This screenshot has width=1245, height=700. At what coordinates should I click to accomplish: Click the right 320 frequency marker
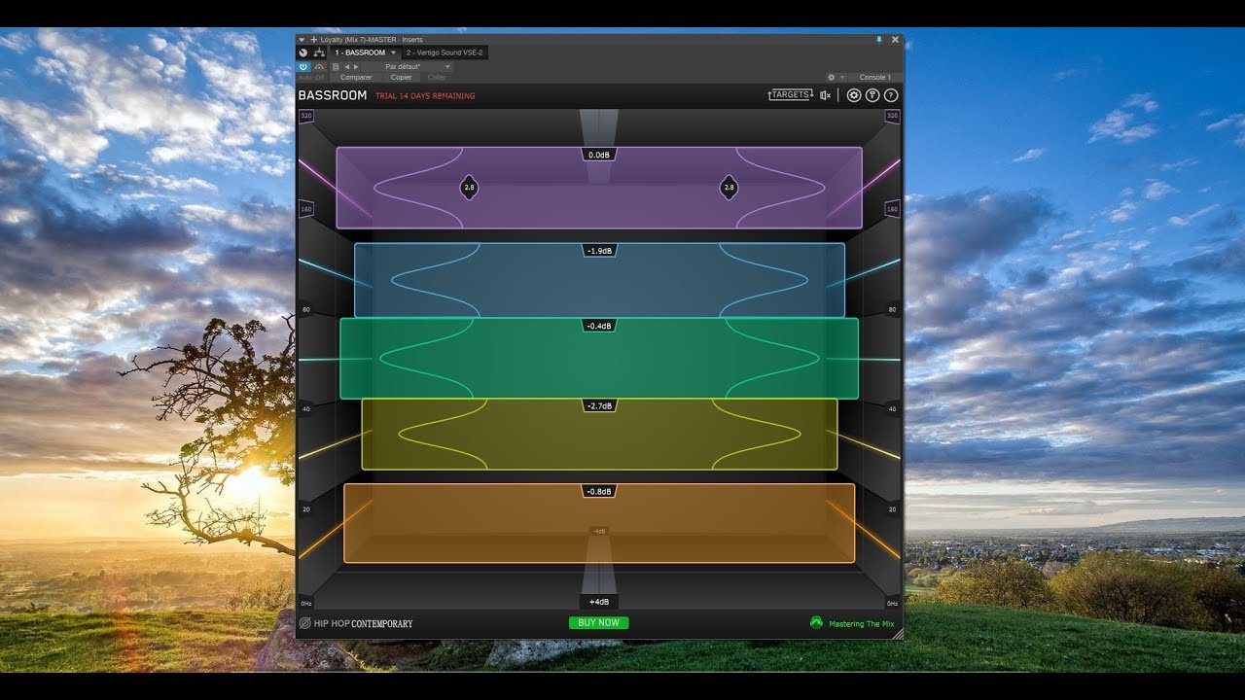coord(893,116)
